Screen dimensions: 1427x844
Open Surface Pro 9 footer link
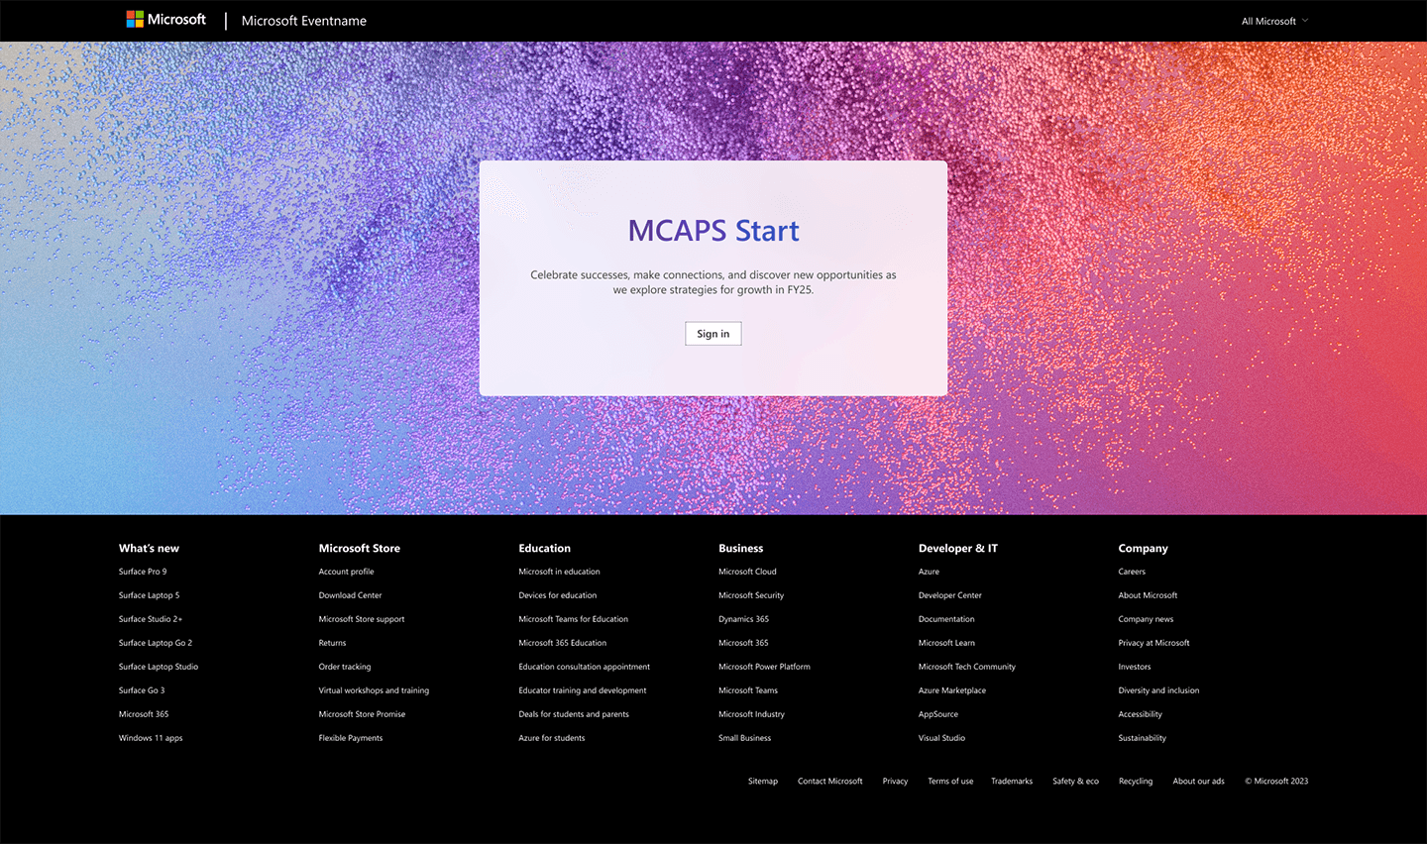(143, 572)
